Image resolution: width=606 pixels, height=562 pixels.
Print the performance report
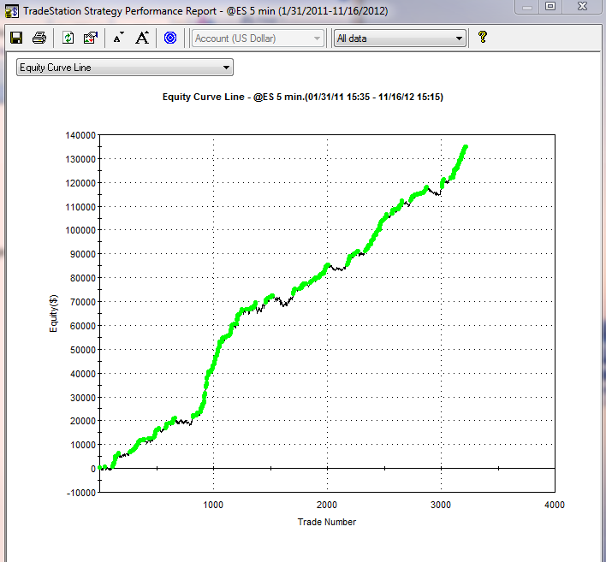tap(39, 38)
